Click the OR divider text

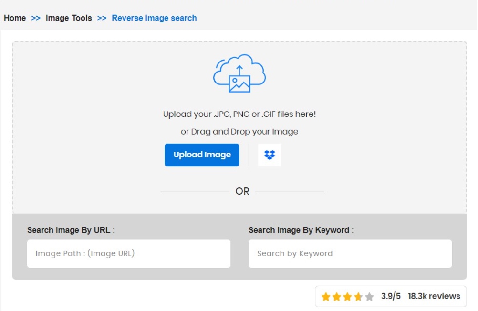pyautogui.click(x=242, y=191)
